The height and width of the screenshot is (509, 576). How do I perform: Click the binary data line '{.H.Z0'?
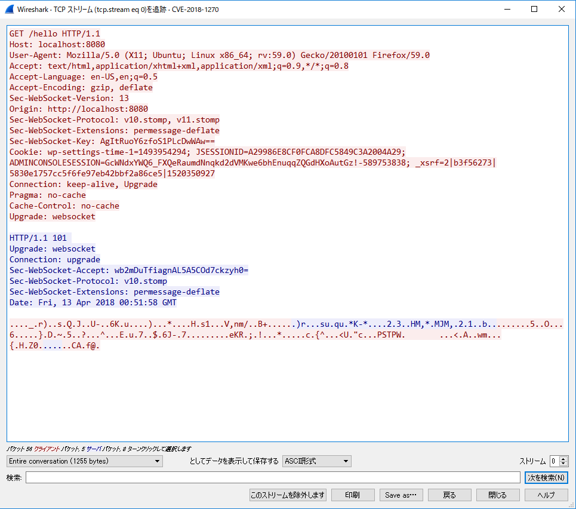click(x=55, y=345)
